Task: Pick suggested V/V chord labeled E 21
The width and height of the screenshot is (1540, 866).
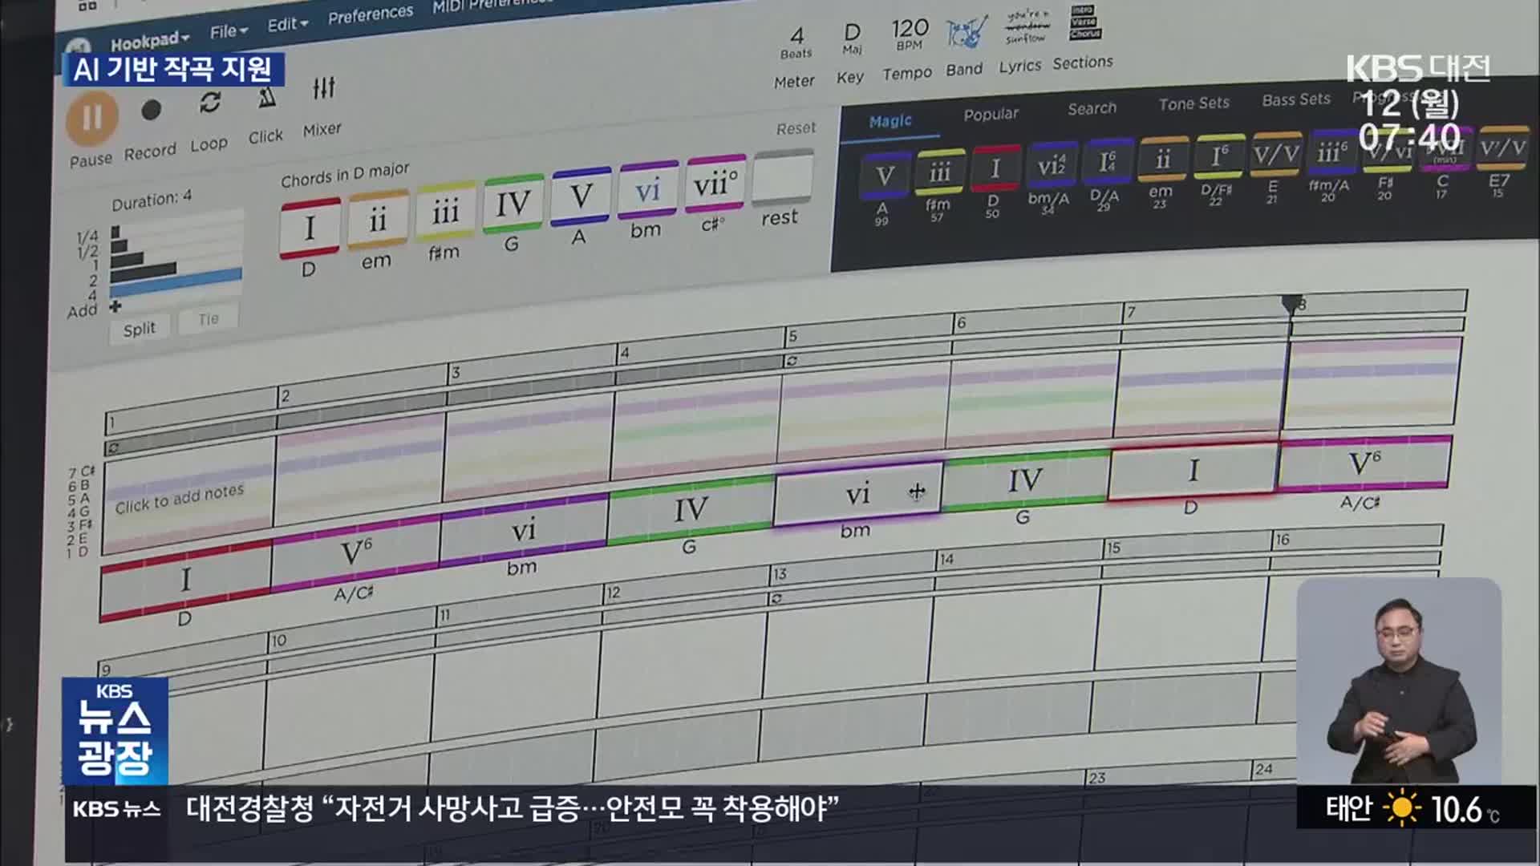Action: coord(1275,153)
